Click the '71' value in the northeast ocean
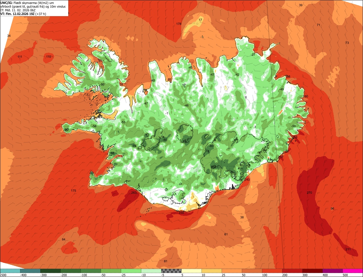The height and width of the screenshot is (277, 363). [x=318, y=25]
